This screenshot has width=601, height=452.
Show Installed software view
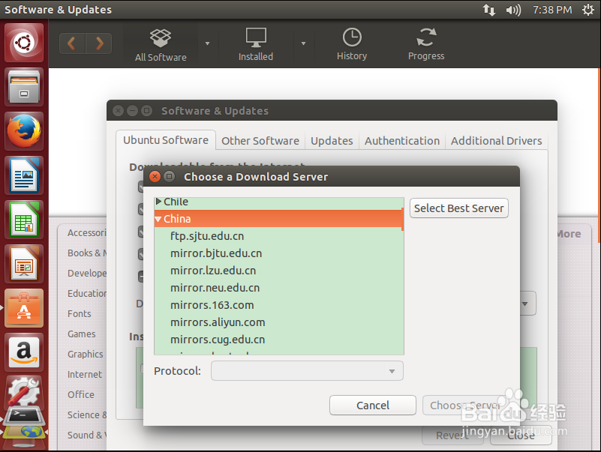click(x=256, y=44)
